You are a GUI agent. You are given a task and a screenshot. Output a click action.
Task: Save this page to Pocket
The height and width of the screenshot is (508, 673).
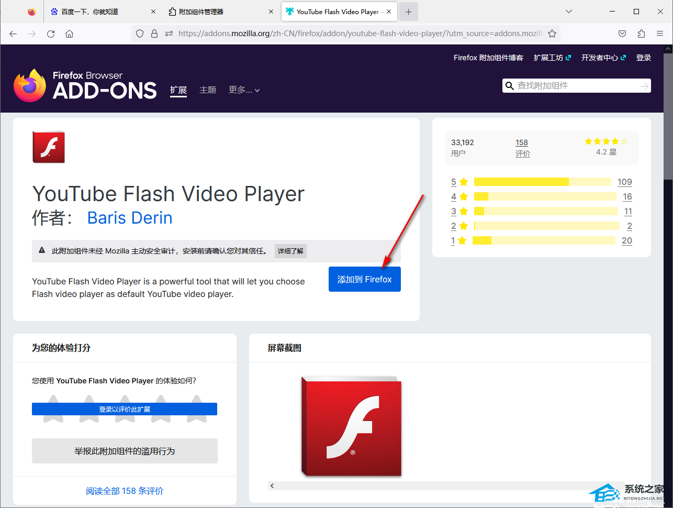tap(622, 33)
